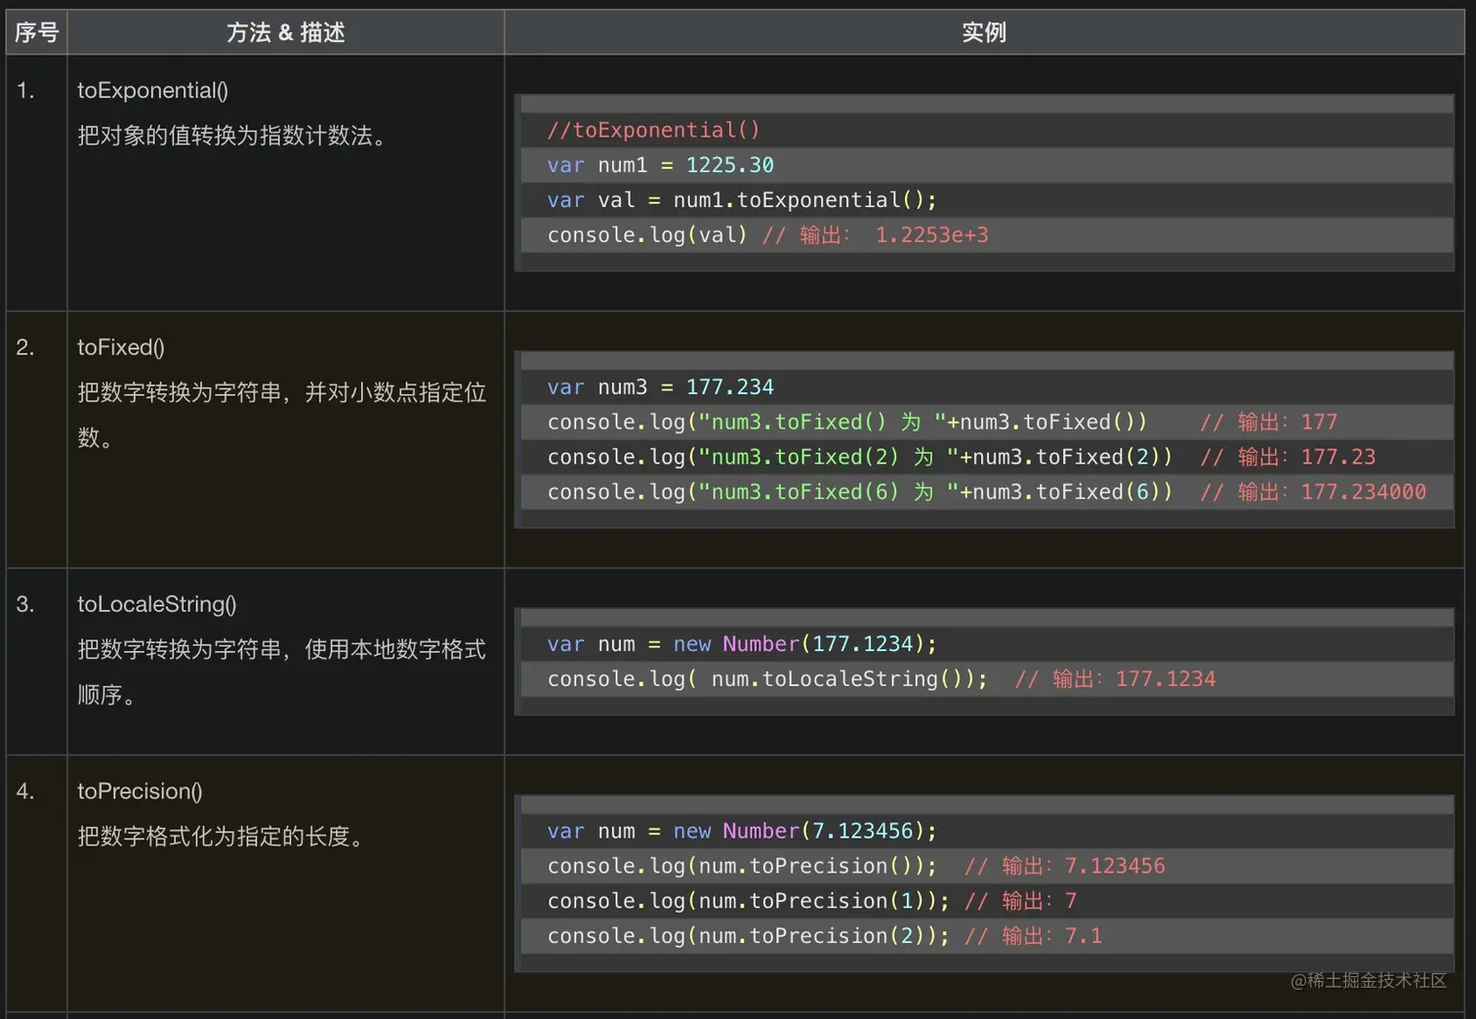Click the num3.toFixed(2) code line
The width and height of the screenshot is (1476, 1019).
[859, 457]
